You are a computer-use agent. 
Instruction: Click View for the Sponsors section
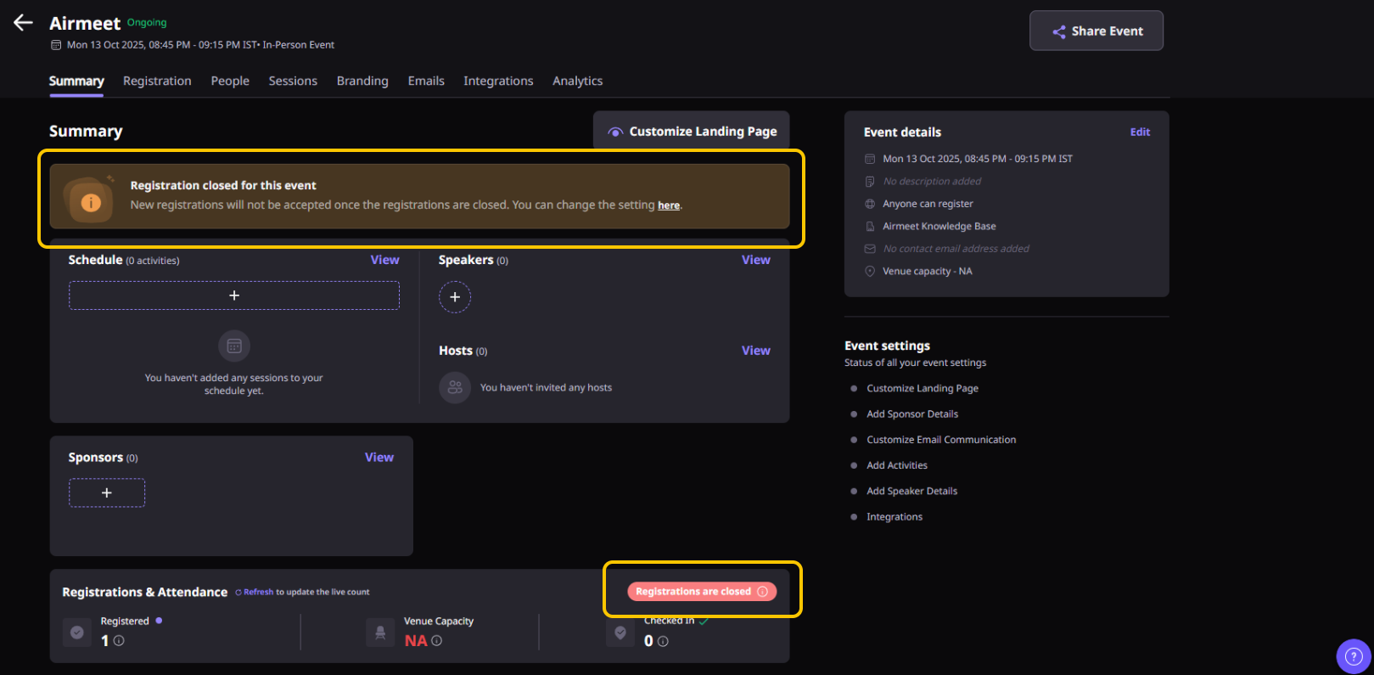[379, 458]
